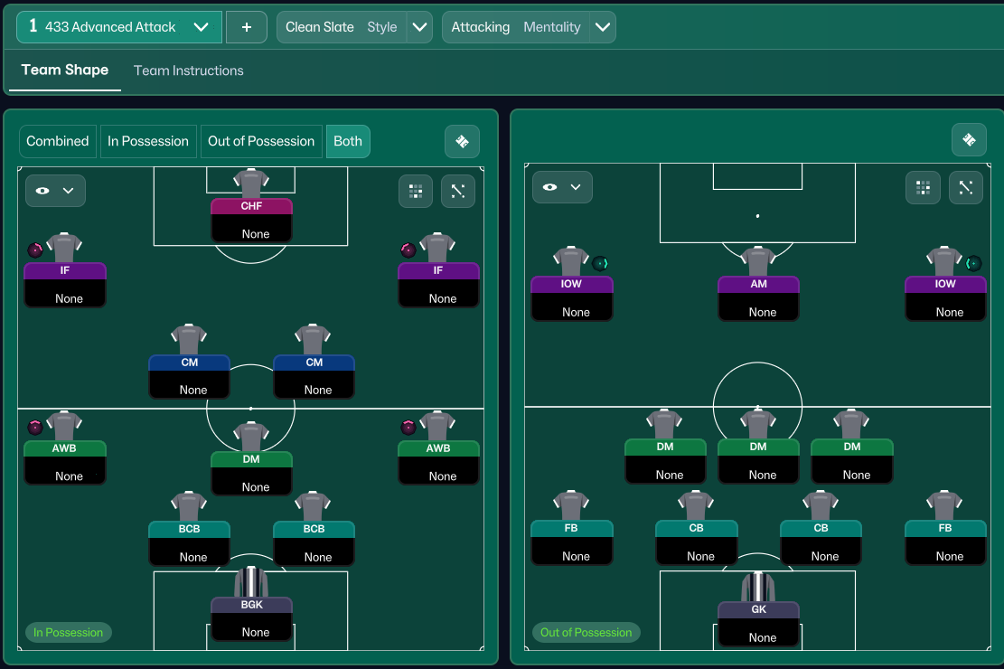Select the CHF striker position card
The width and height of the screenshot is (1004, 669).
point(251,219)
